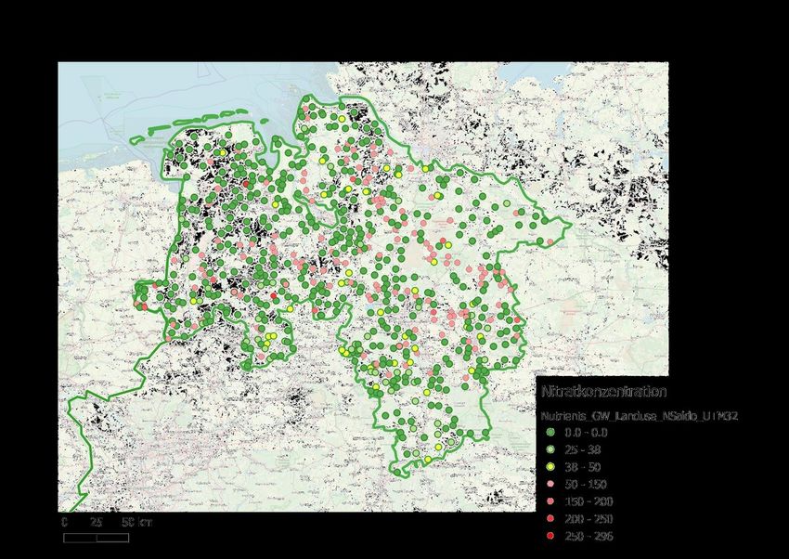Screen dimensions: 789x559
Task: Click the green 0.0 - 0.0 legend dot
Action: [x=550, y=432]
